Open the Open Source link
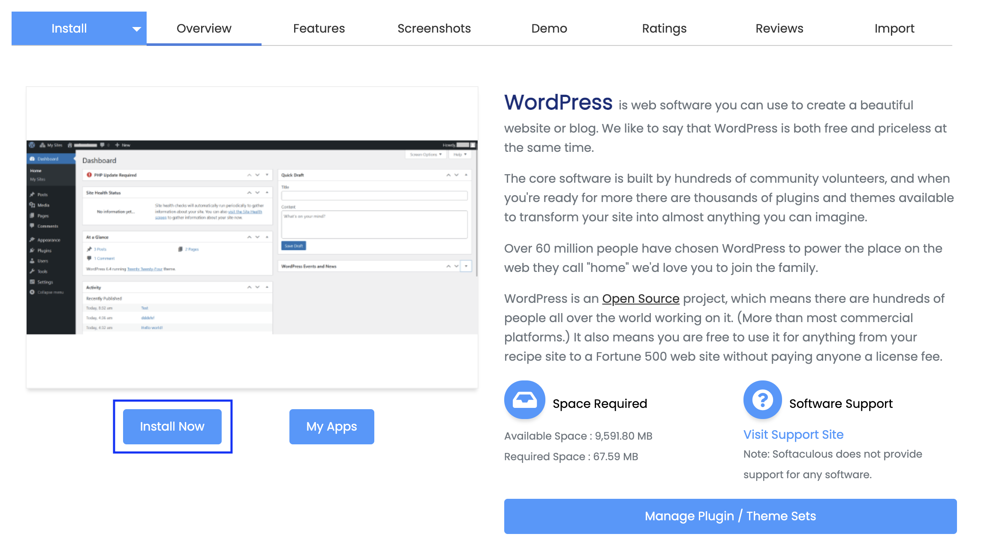The image size is (981, 555). (x=641, y=299)
